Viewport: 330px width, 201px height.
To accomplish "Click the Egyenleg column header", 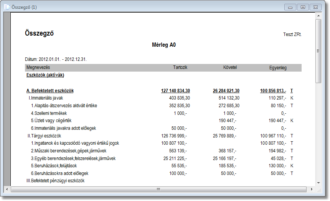I will pos(278,68).
